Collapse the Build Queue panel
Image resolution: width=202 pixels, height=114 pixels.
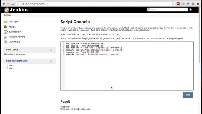[x=51, y=50]
